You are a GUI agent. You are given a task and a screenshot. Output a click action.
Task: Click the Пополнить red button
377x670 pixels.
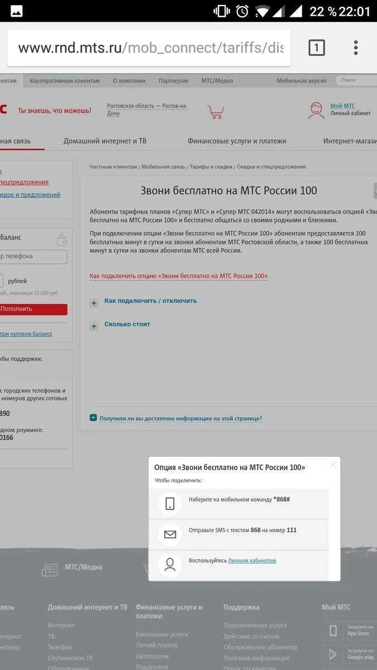[34, 309]
